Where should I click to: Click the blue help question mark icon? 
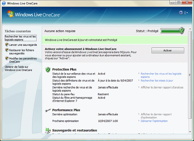181,13
